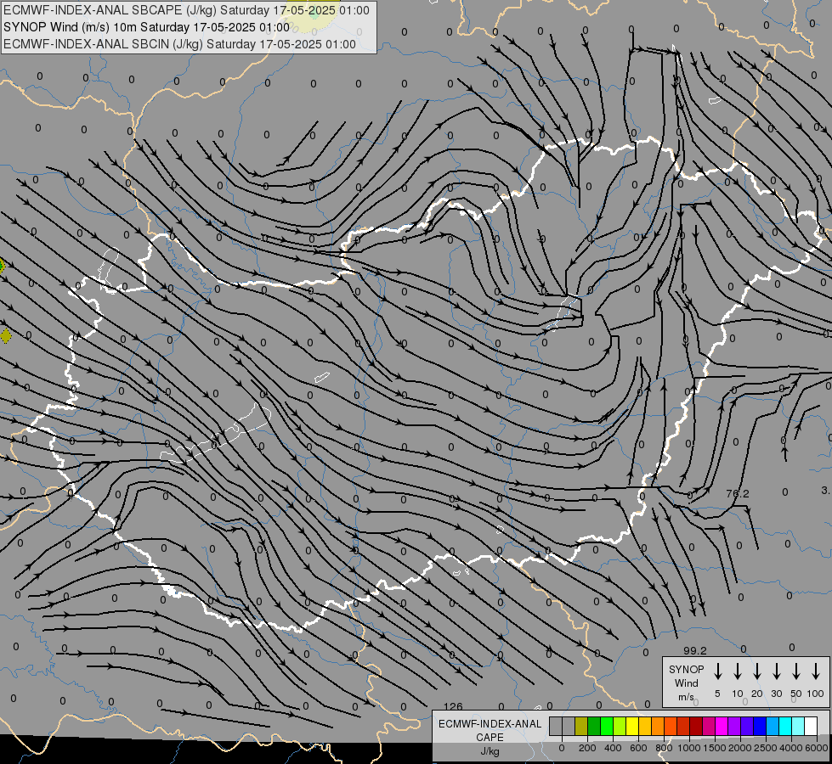Click the 10 m/s wind arrow in legend

point(738,671)
